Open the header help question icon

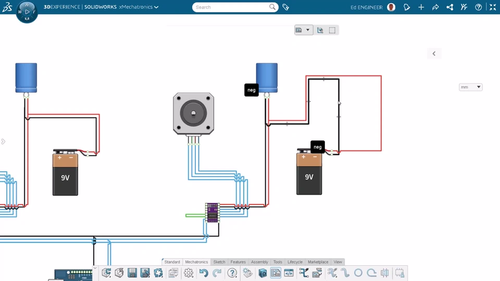tap(478, 7)
